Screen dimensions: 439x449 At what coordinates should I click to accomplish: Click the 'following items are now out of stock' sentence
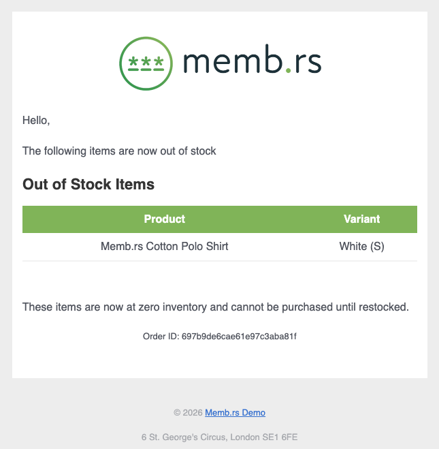click(119, 151)
